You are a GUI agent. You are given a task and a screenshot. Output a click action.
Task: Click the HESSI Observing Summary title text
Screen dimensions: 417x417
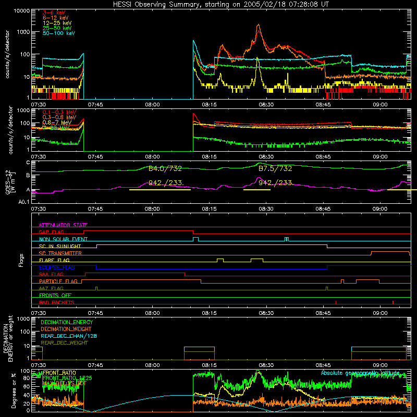coord(220,5)
